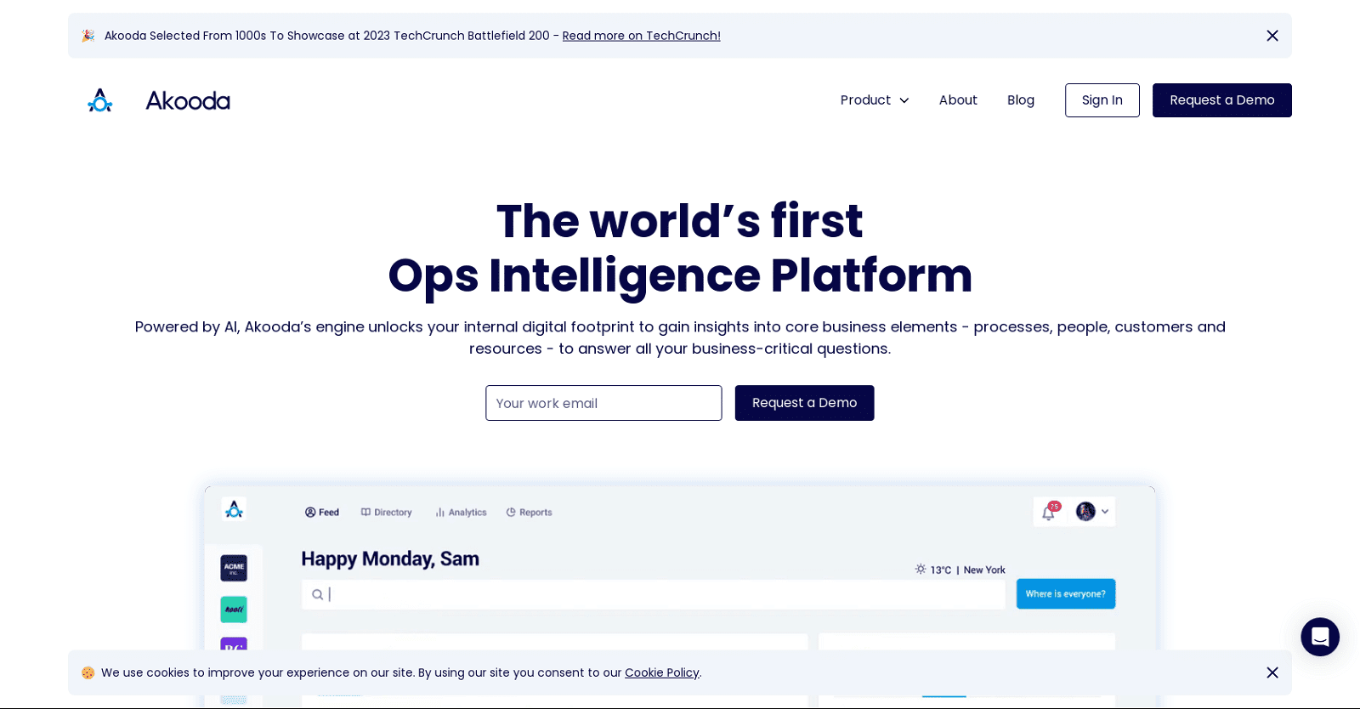Select the green Hooli workspace icon
Viewport: 1360px width, 709px height.
234,610
